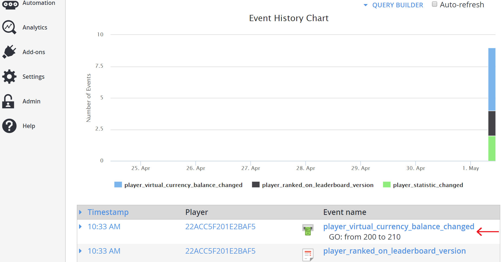Screen dimensions: 504x262
Task: Select the Automation sidebar icon
Action: point(10,4)
